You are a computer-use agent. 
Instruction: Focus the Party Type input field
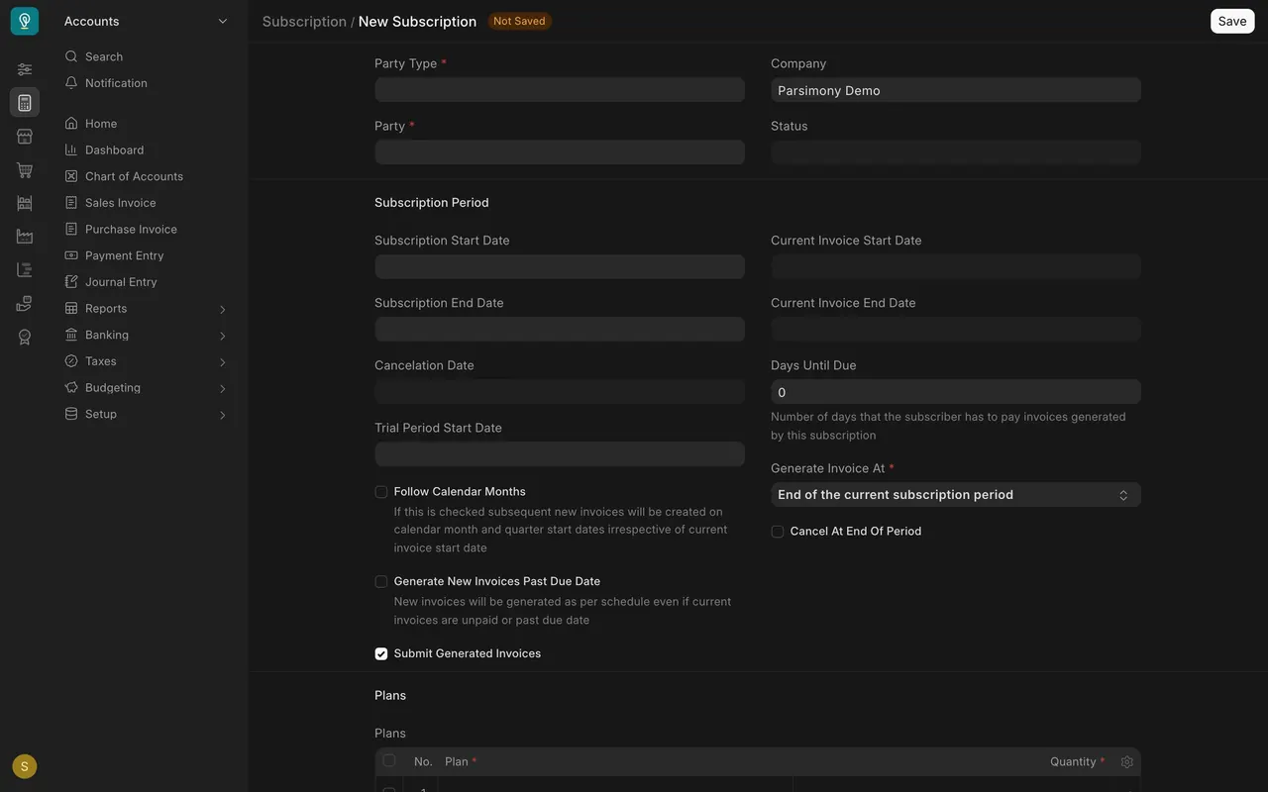pyautogui.click(x=560, y=90)
